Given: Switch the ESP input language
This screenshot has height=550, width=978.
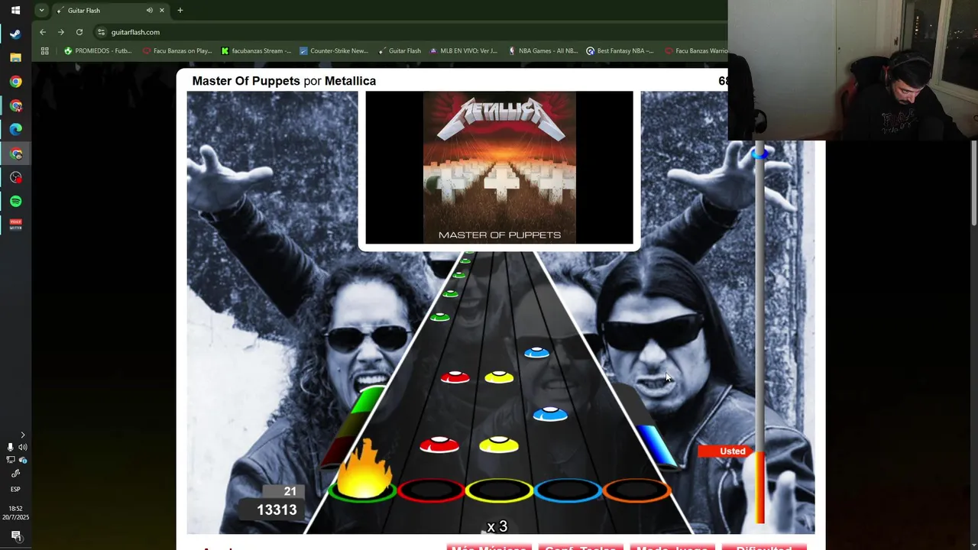Looking at the screenshot, I should [15, 489].
